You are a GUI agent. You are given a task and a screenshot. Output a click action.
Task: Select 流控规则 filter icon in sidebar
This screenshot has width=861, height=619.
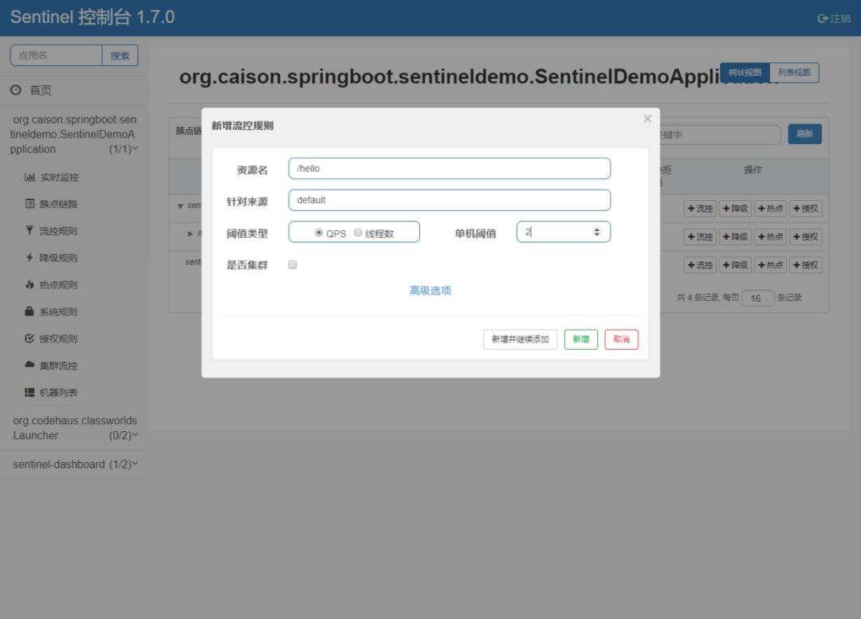click(29, 230)
